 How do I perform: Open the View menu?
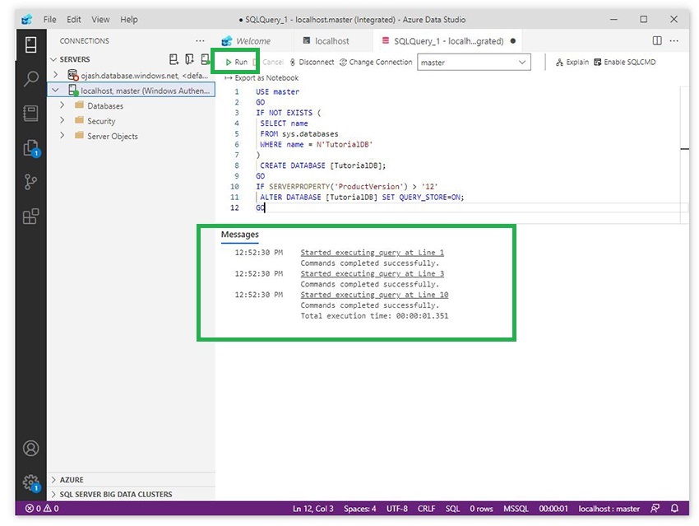(100, 20)
